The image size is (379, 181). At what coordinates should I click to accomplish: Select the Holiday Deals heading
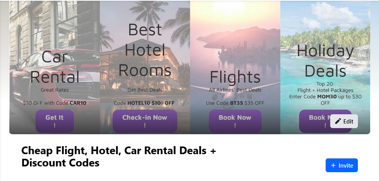tap(325, 61)
